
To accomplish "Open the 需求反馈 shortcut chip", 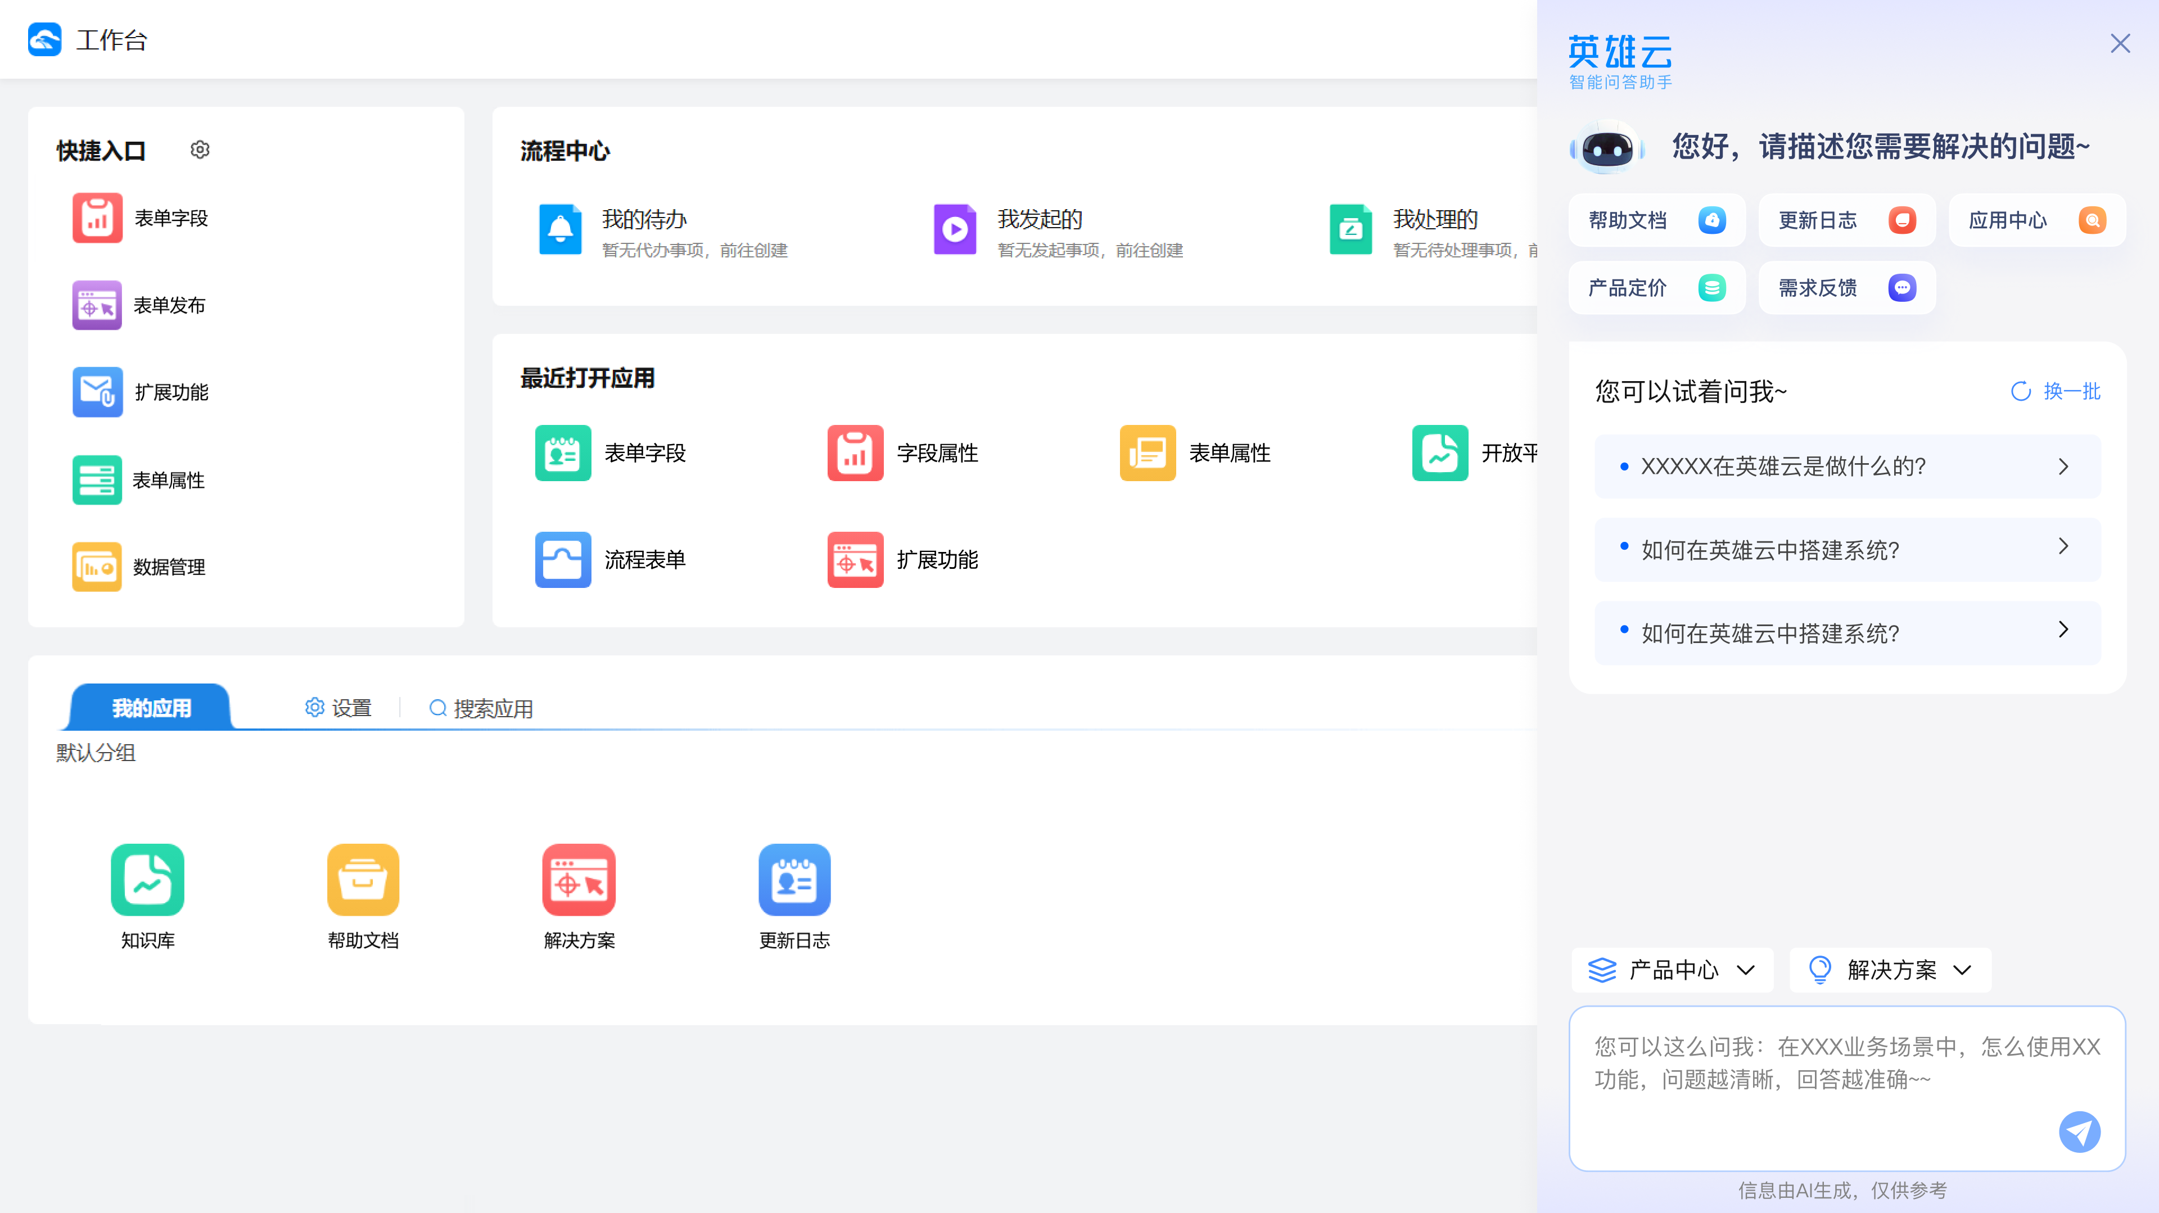I will (1847, 288).
